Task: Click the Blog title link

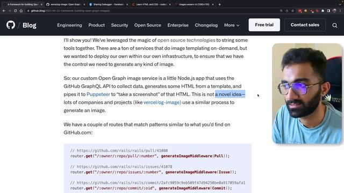Action: click(30, 25)
